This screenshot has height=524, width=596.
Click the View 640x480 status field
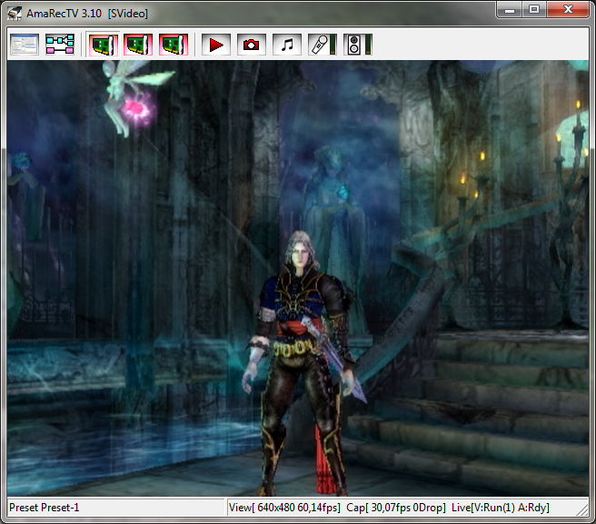pos(284,508)
